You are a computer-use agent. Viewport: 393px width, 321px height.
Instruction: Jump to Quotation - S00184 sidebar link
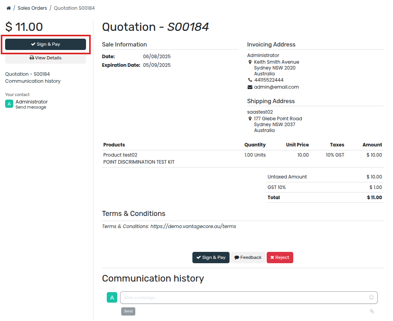[x=27, y=74]
